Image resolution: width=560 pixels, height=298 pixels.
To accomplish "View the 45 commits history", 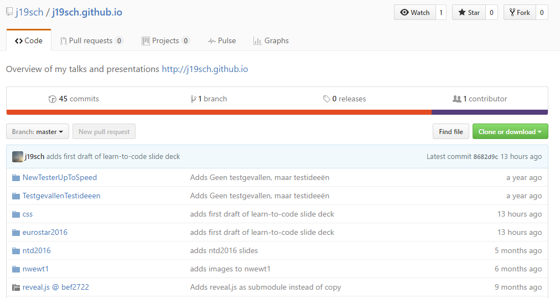I will (x=74, y=99).
